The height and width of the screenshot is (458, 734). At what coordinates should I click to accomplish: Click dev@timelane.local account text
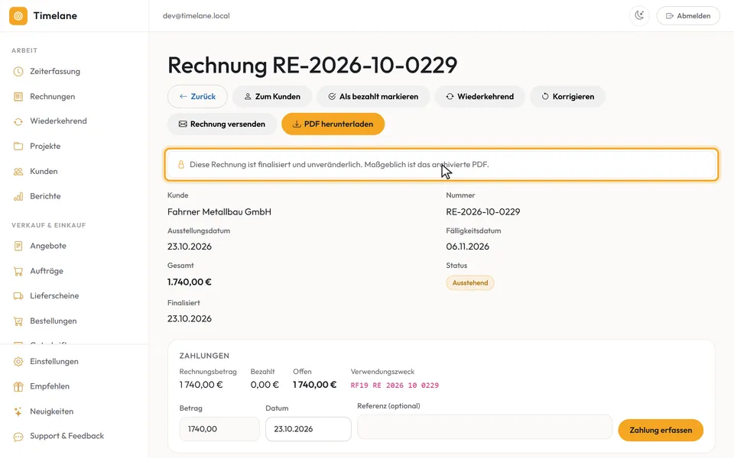[x=196, y=16]
